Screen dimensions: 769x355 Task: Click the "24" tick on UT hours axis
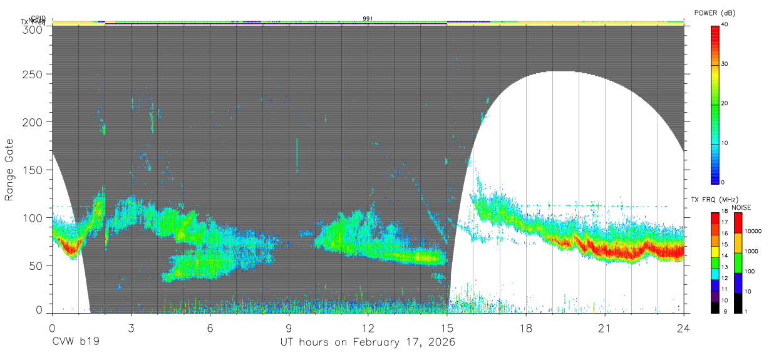(x=683, y=327)
